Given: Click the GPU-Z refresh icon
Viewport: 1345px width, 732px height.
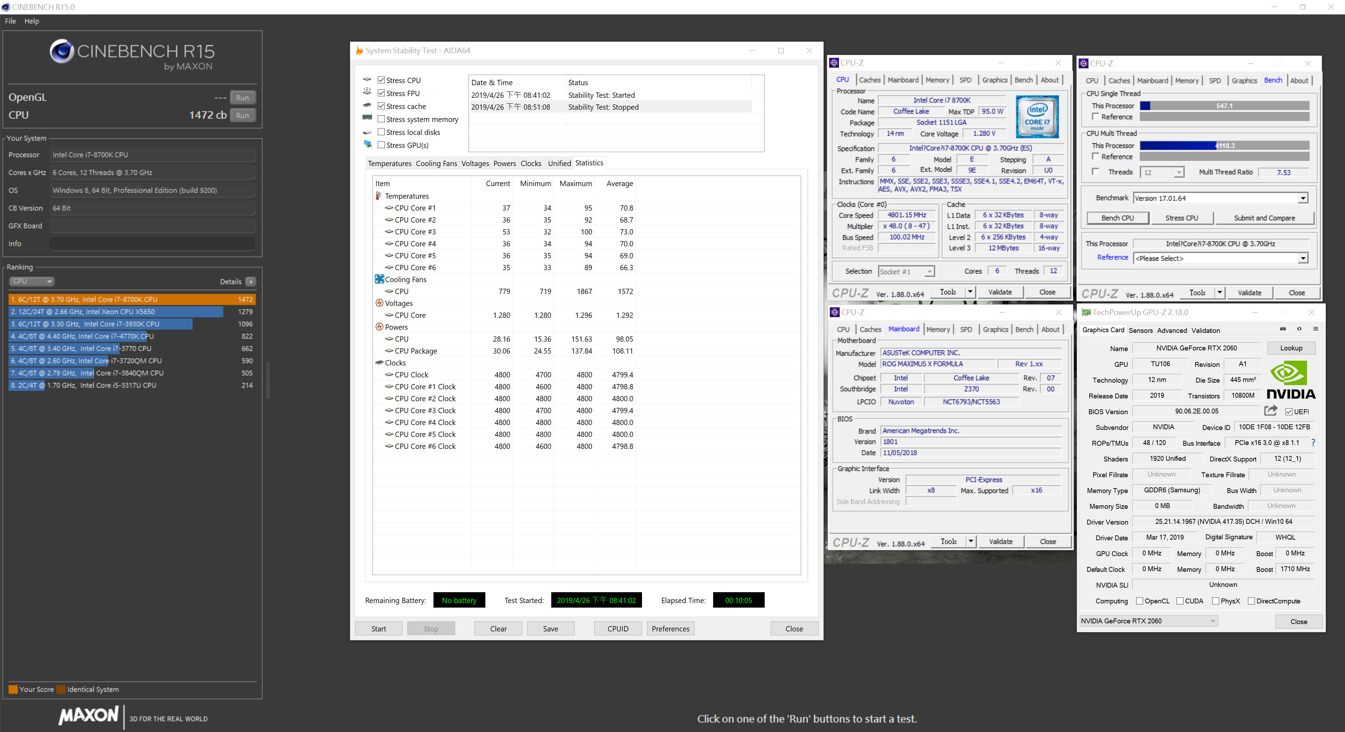Looking at the screenshot, I should (x=1299, y=329).
